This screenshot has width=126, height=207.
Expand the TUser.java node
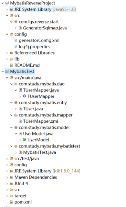click(16, 109)
